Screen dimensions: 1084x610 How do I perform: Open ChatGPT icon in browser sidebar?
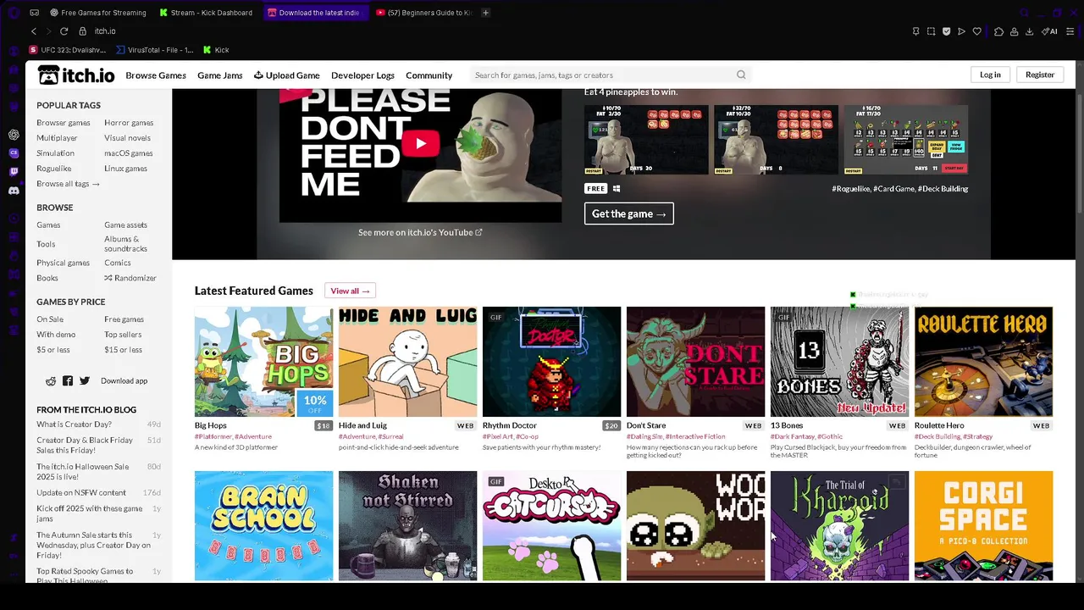(14, 135)
